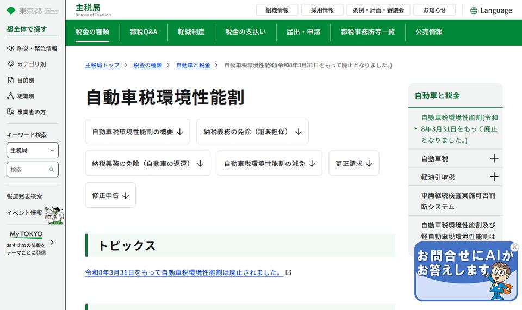This screenshot has width=522, height=310.
Task: Open side link 自動車税環境性能割(令和8年3月31日...)
Action: coord(459,129)
